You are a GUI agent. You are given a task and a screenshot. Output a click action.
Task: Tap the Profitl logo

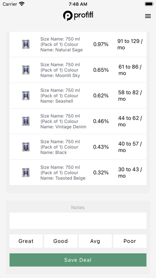pos(78,16)
